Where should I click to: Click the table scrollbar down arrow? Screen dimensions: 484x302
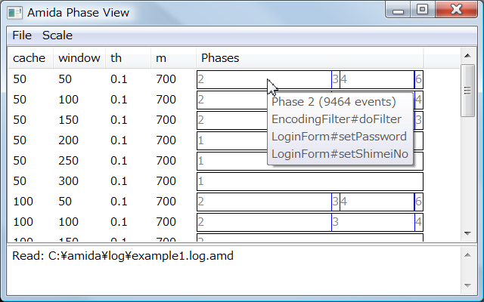coord(468,233)
